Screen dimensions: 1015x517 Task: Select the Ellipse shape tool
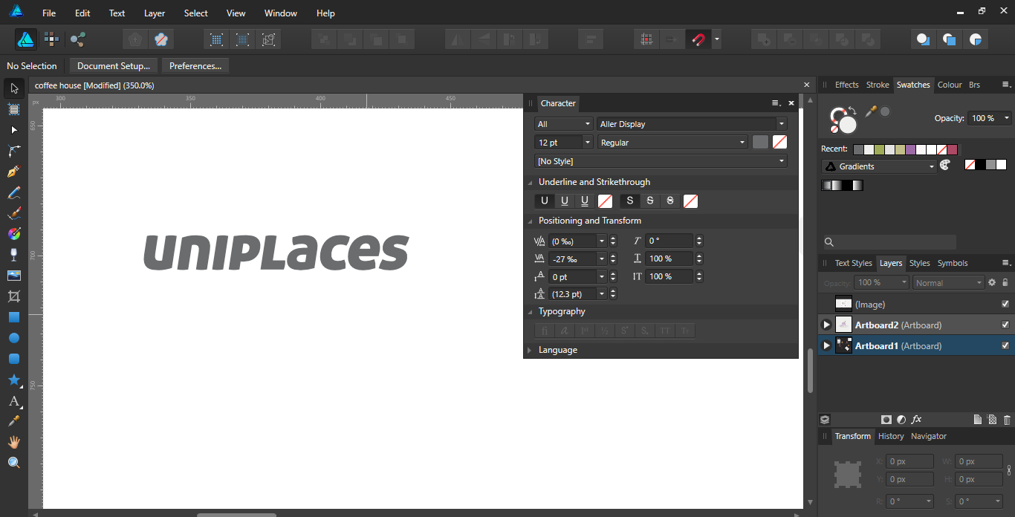coord(14,338)
